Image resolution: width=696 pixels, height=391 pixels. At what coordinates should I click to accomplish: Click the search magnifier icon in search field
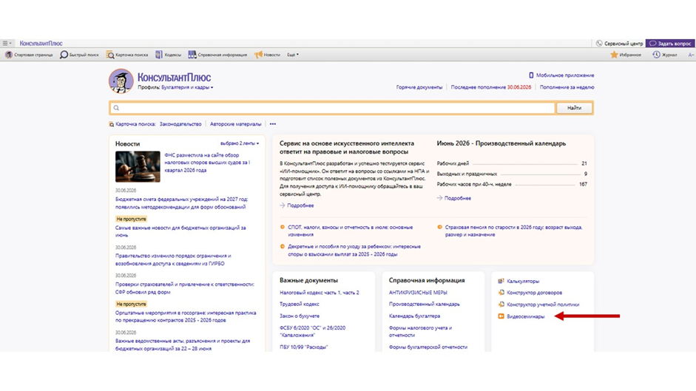tap(116, 108)
